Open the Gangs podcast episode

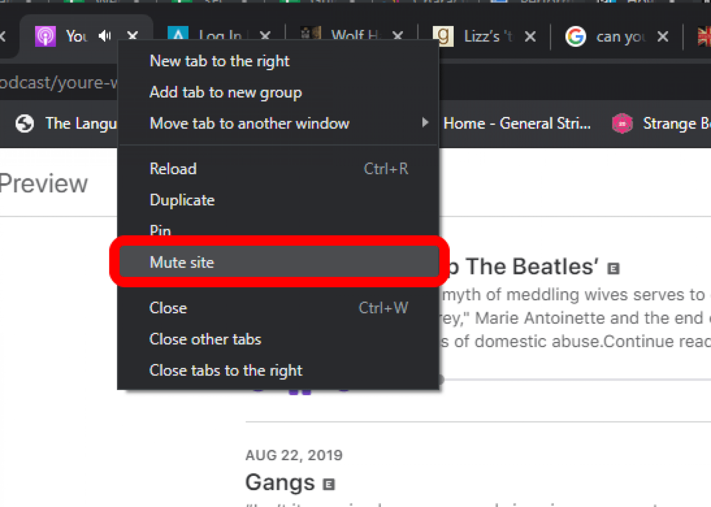[x=280, y=483]
